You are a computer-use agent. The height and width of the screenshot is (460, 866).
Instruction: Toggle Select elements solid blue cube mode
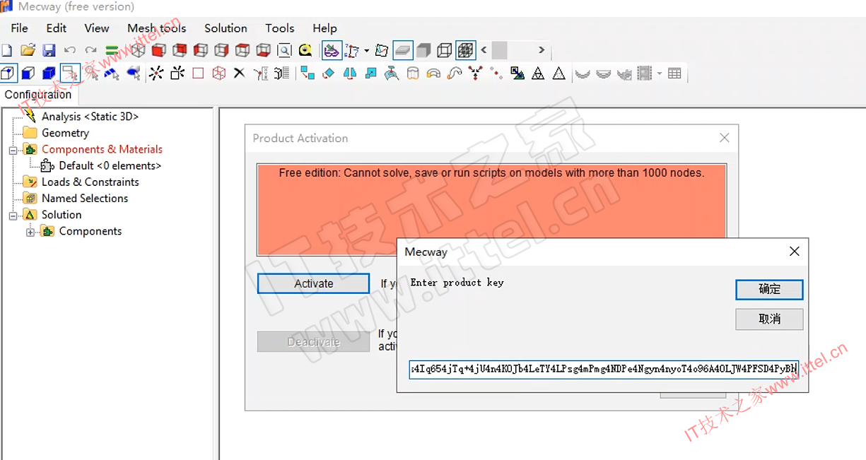click(49, 73)
